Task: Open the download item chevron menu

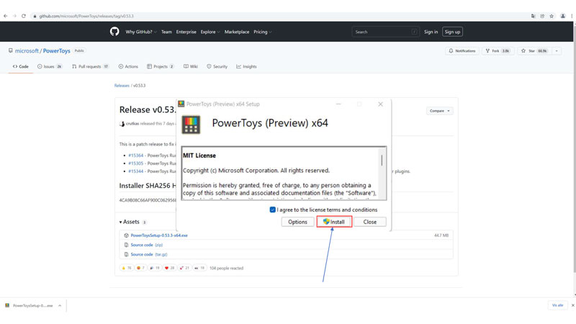Action: point(60,305)
